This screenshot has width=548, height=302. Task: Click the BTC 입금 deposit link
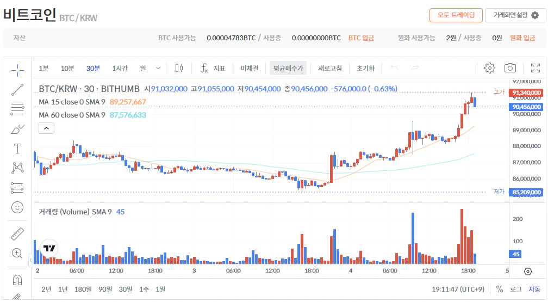(361, 38)
